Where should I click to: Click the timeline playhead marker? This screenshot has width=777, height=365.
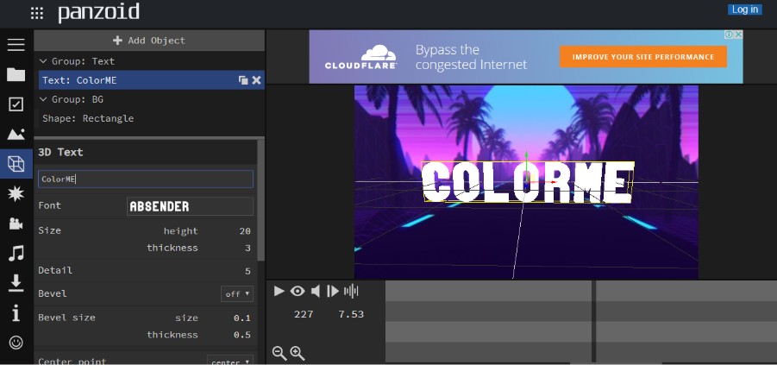593,321
